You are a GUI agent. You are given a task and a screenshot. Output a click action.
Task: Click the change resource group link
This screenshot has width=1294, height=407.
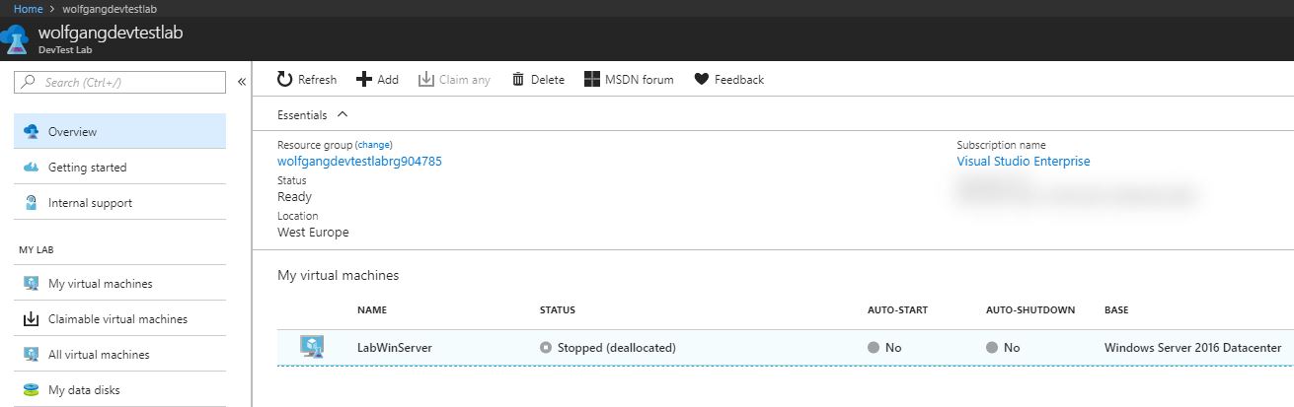(x=373, y=145)
